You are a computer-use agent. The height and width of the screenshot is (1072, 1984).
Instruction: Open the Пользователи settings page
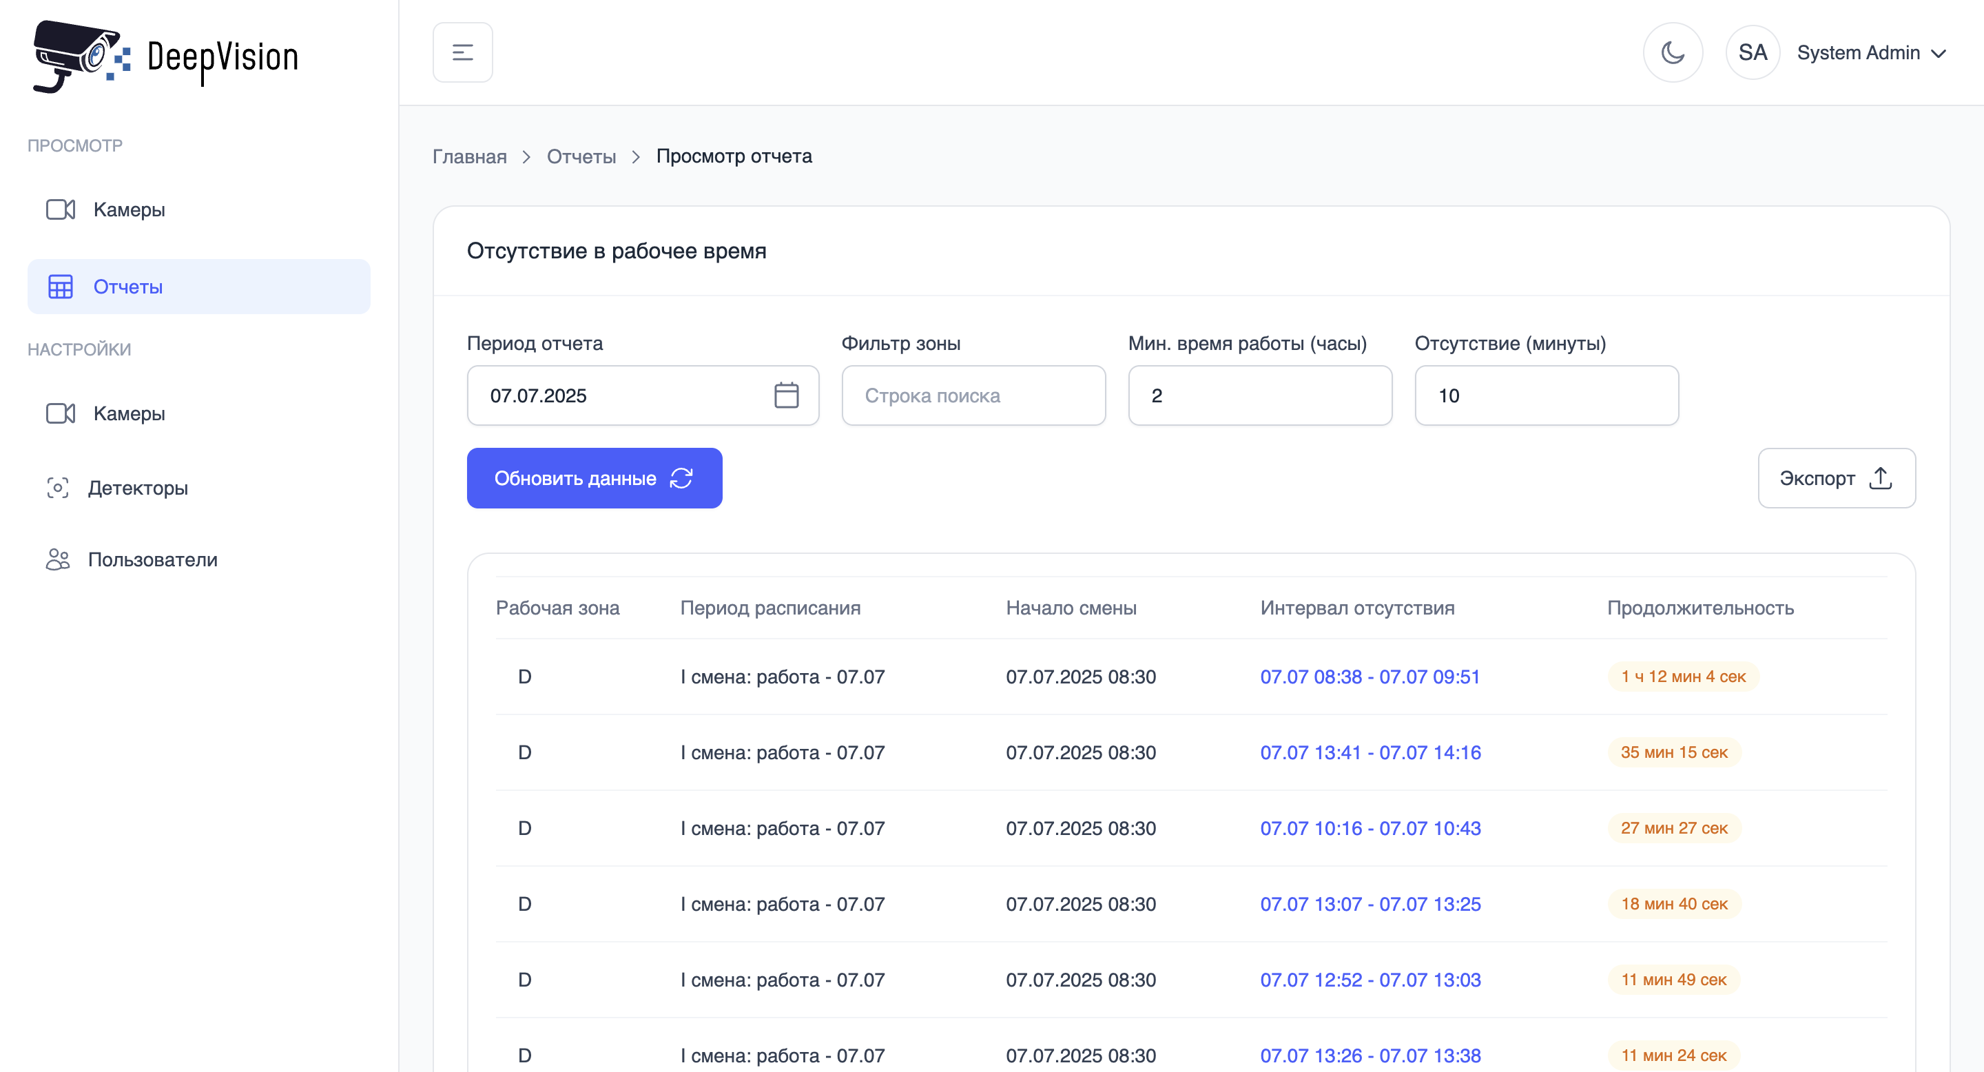tap(198, 559)
